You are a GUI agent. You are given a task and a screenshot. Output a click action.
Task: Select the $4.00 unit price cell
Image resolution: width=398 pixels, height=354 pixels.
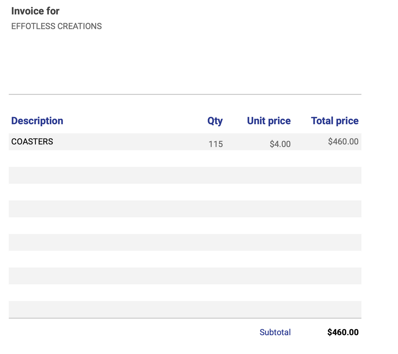point(280,144)
